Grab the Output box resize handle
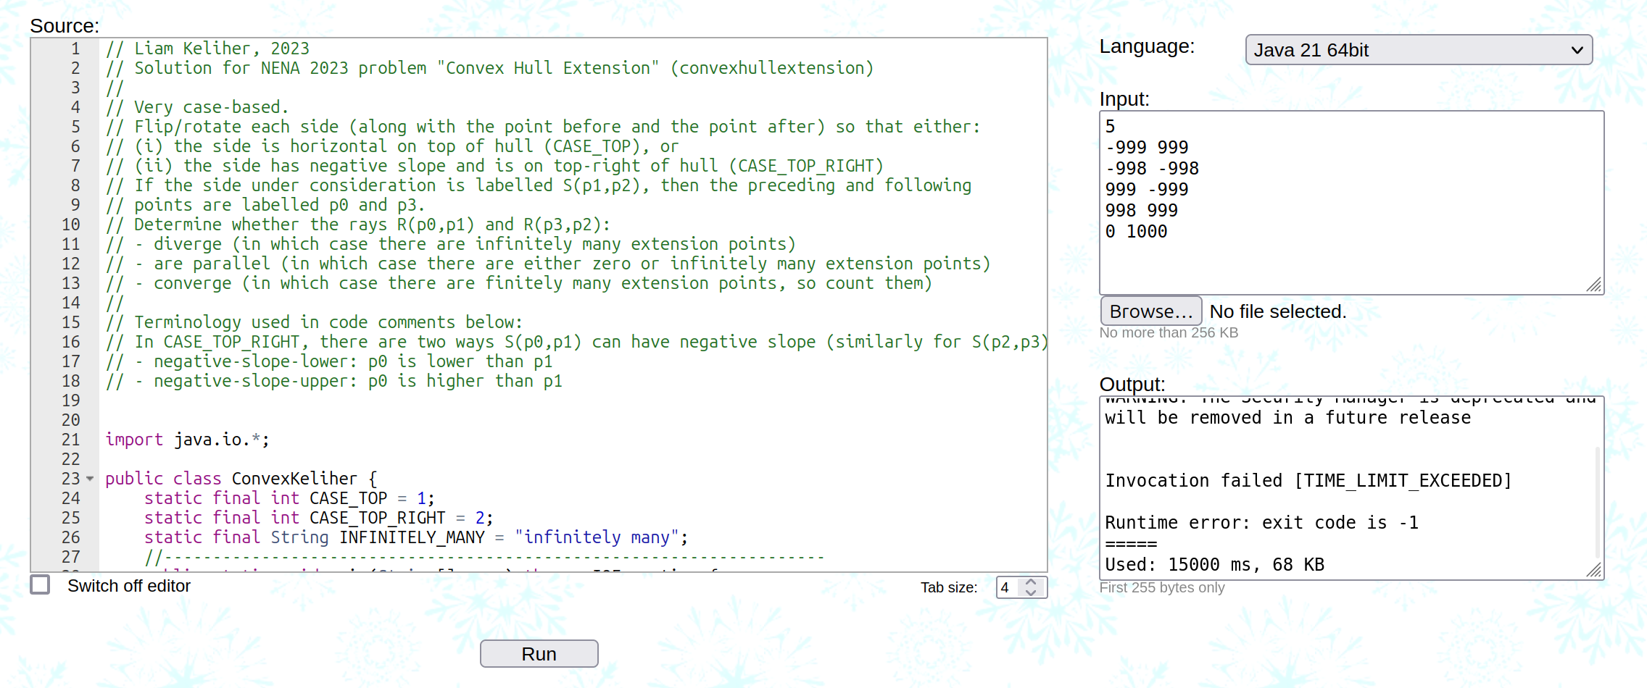 1593,570
